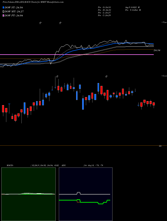Image resolution: width=167 pixels, height=221 pixels.
Task: Click the 'DOW MT: 24.27' label
Action: [14, 12]
